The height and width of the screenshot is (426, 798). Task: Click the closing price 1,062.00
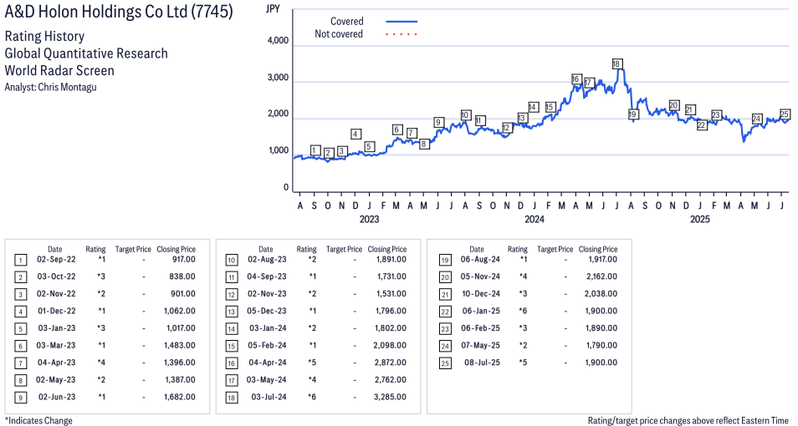tap(180, 311)
